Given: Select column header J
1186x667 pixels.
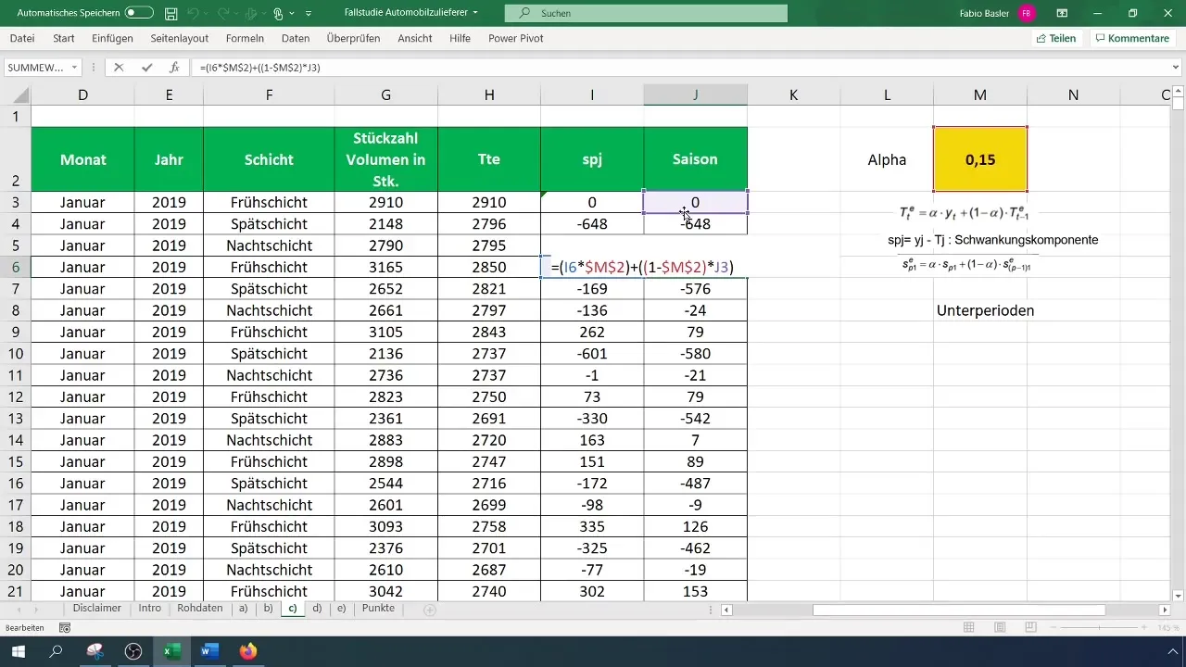Looking at the screenshot, I should [x=695, y=94].
